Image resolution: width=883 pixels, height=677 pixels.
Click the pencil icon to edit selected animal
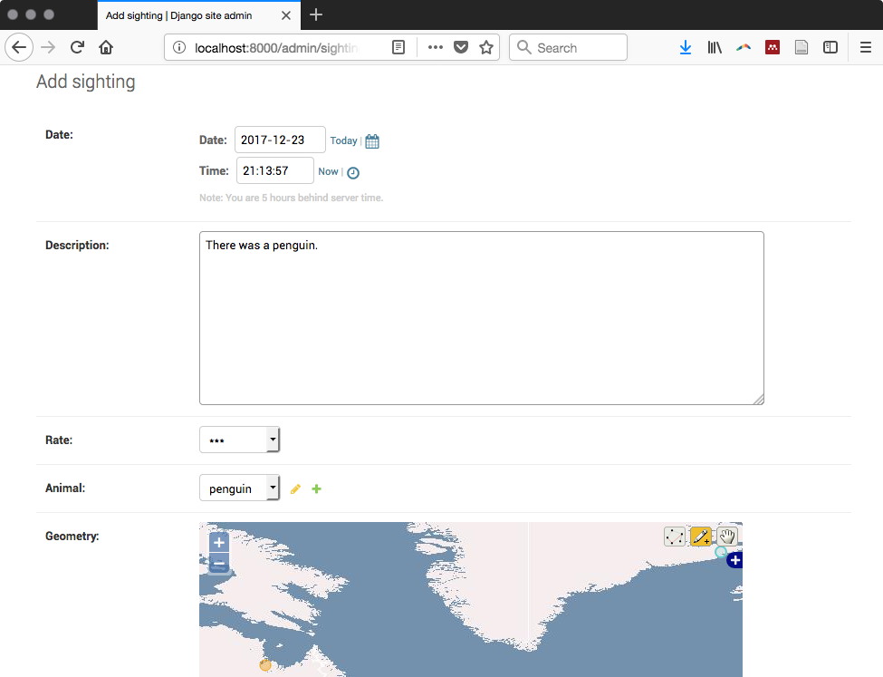point(295,489)
